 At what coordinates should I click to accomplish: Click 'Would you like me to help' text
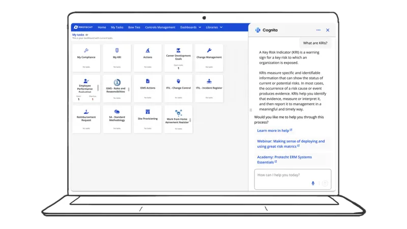click(x=289, y=120)
